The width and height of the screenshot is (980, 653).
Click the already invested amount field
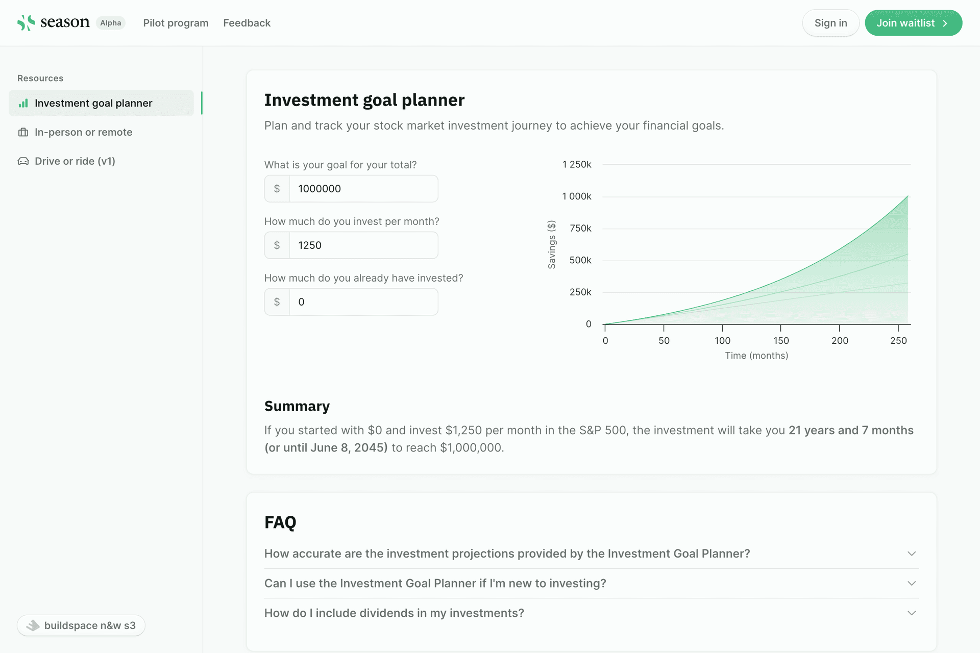[363, 302]
